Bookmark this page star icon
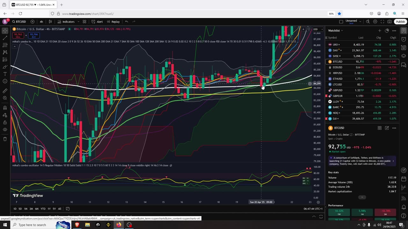Screen dimensions: 408x229 [339, 14]
